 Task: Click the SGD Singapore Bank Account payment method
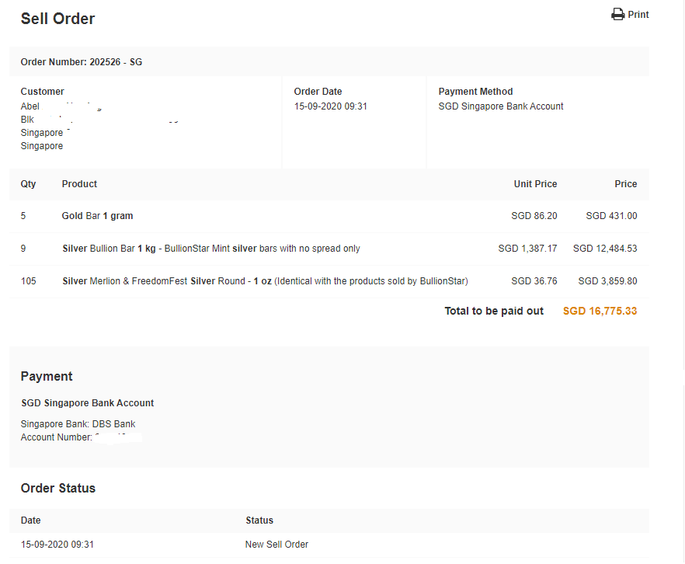501,106
